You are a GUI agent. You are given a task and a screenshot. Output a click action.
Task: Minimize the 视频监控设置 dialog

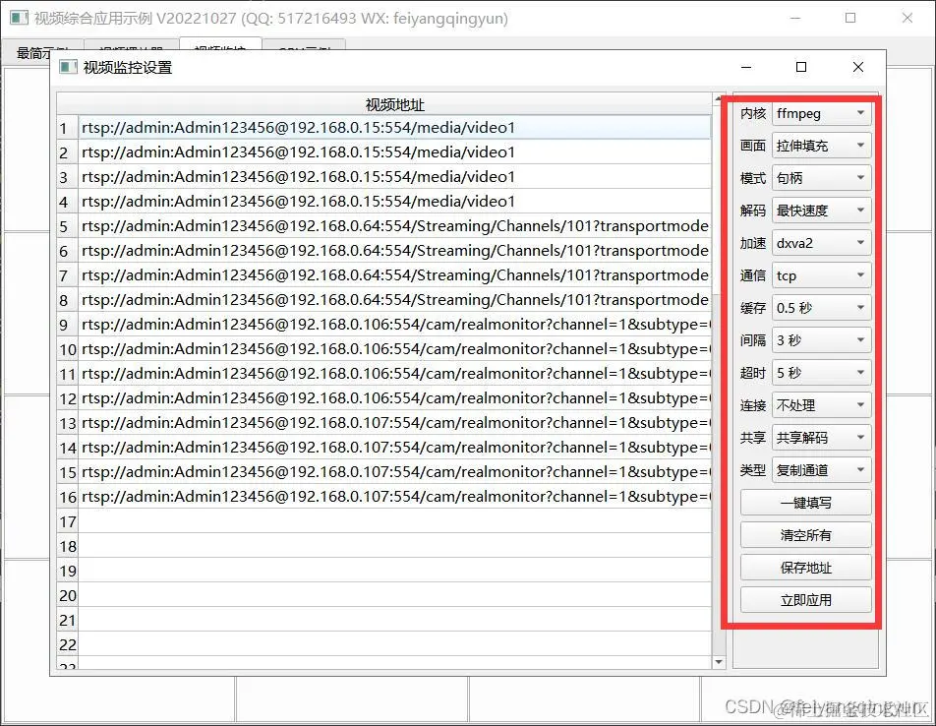coord(746,67)
